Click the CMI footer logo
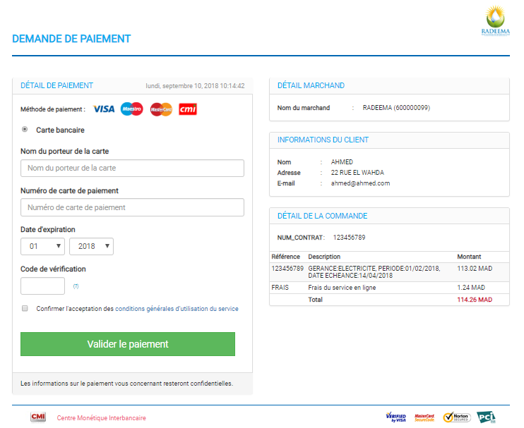Screen dimensions: 524x428 pos(38,417)
